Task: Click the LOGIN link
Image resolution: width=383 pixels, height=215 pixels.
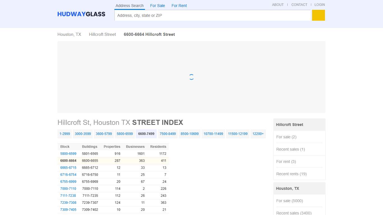Action: pyautogui.click(x=320, y=4)
